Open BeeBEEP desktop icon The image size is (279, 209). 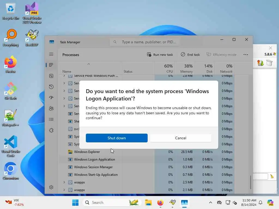[32, 38]
